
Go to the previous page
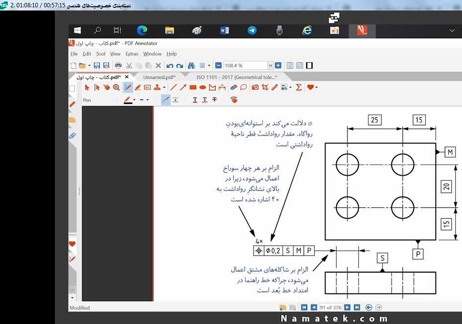314,307
